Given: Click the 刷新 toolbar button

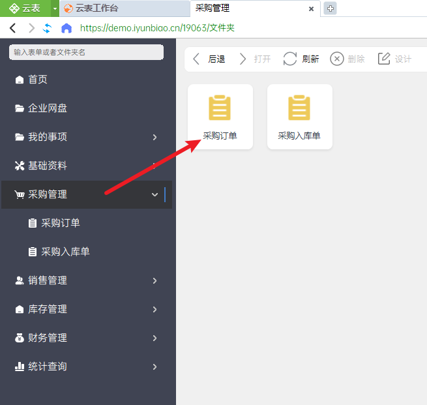Looking at the screenshot, I should [301, 59].
